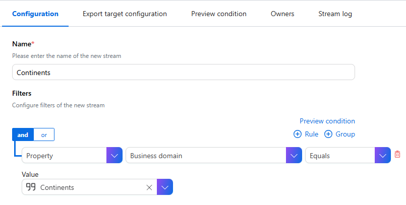Open the Business domain dropdown arrow

tap(294, 155)
